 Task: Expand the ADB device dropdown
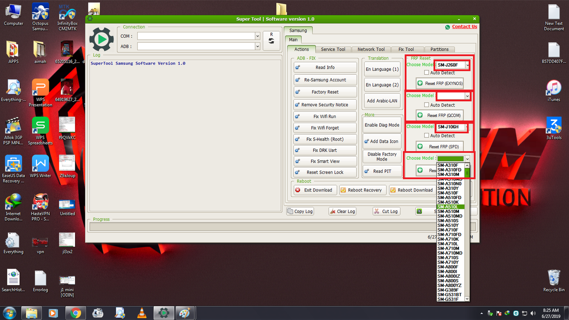coord(257,46)
